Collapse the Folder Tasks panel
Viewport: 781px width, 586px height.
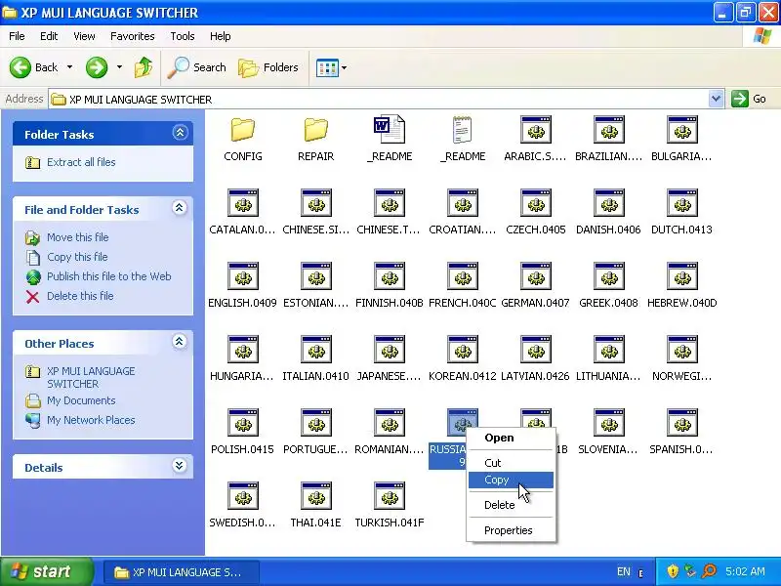180,133
